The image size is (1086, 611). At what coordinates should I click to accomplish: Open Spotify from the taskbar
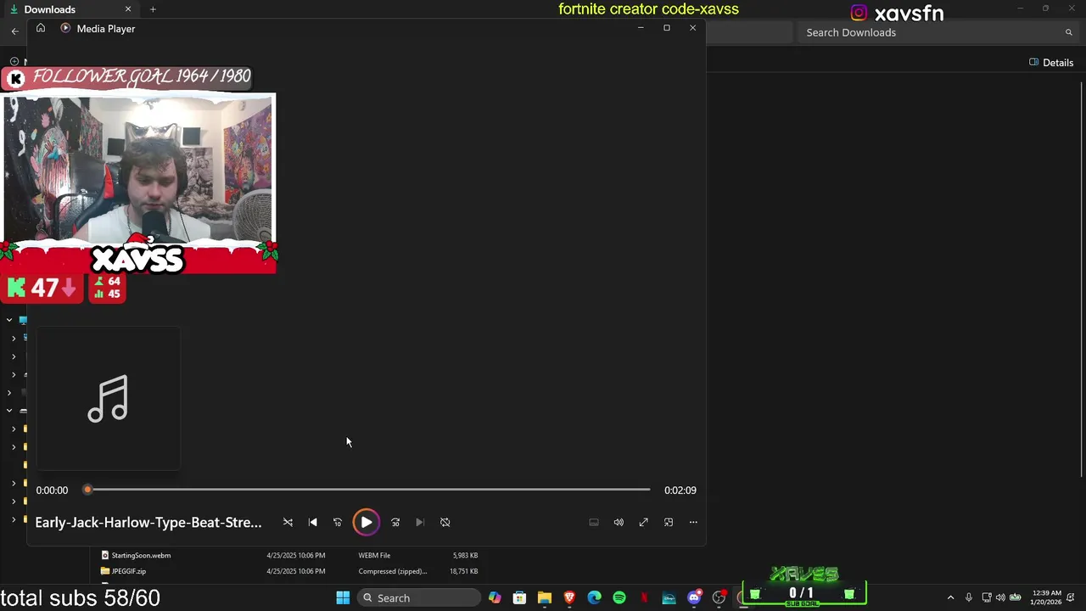pos(619,598)
